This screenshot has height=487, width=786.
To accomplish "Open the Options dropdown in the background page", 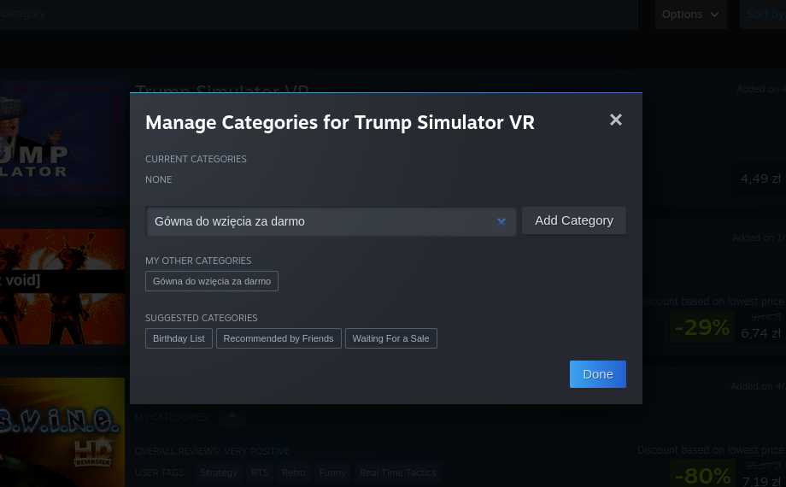I will (x=691, y=15).
